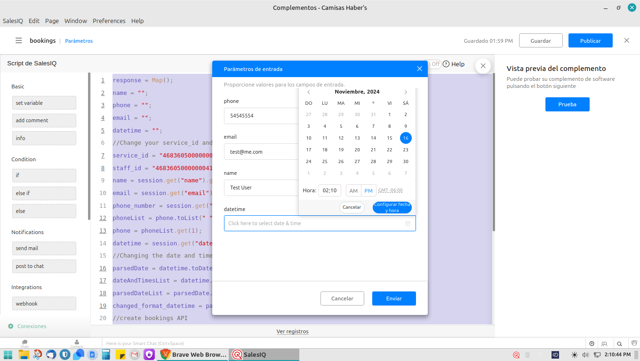The height and width of the screenshot is (361, 640).
Task: Launch the calculator from taskbar
Action: (106, 355)
